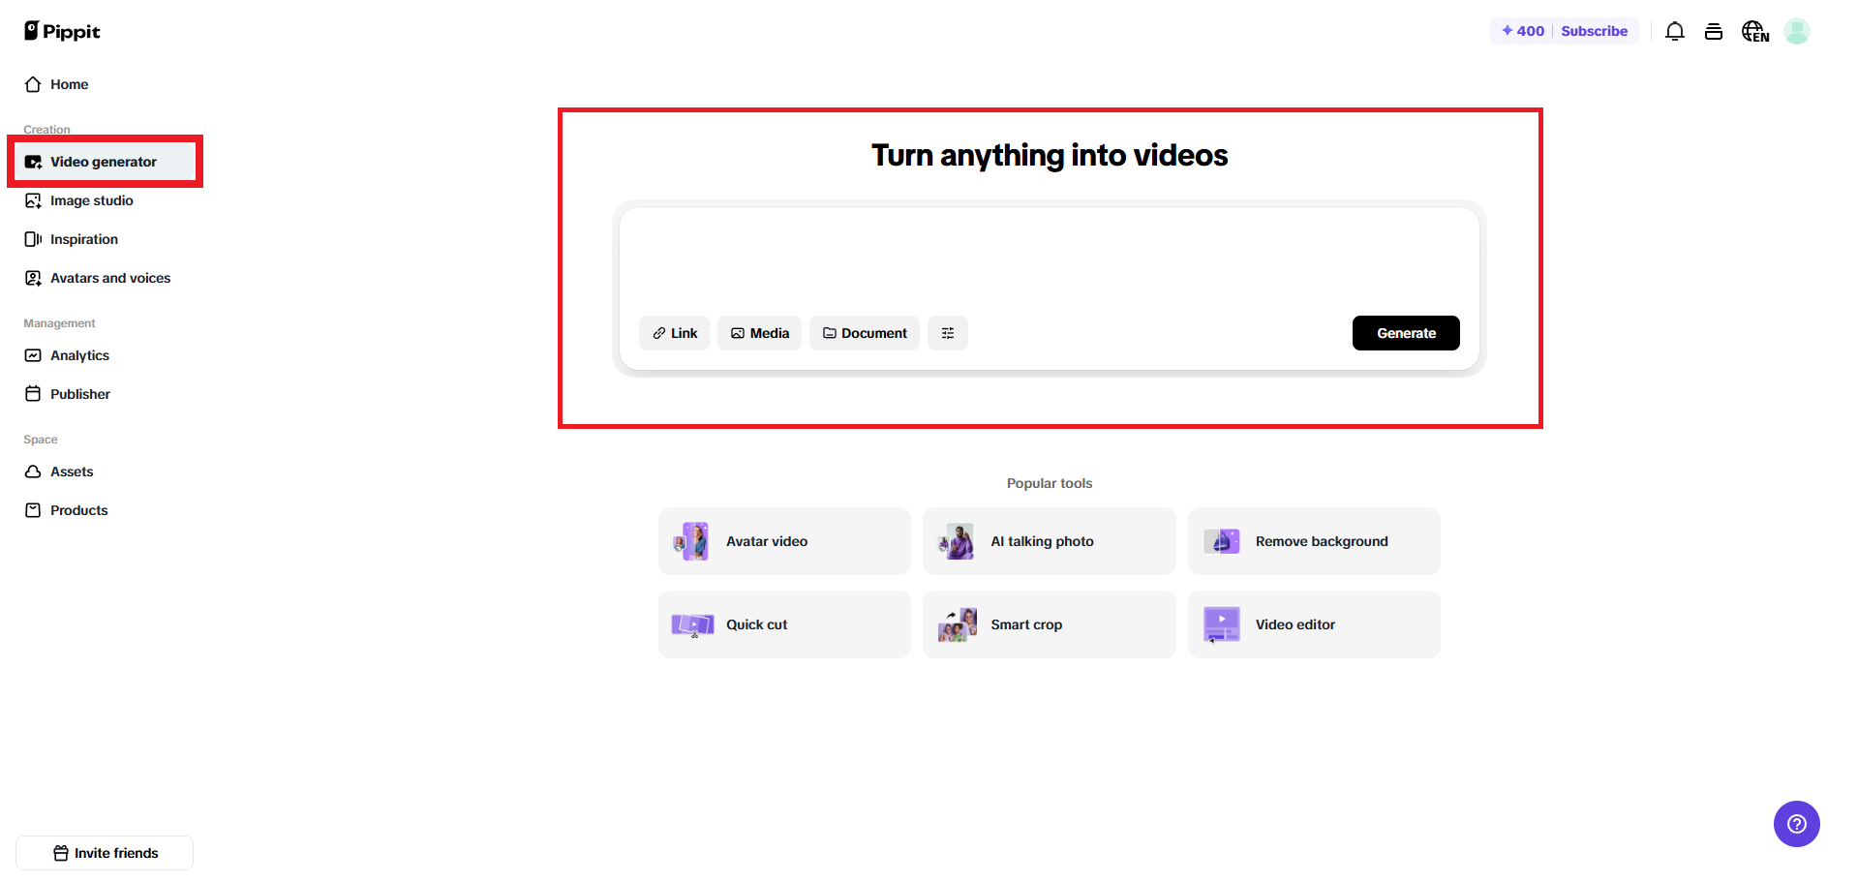Open the user profile avatar
The image size is (1858, 882).
[x=1797, y=31]
